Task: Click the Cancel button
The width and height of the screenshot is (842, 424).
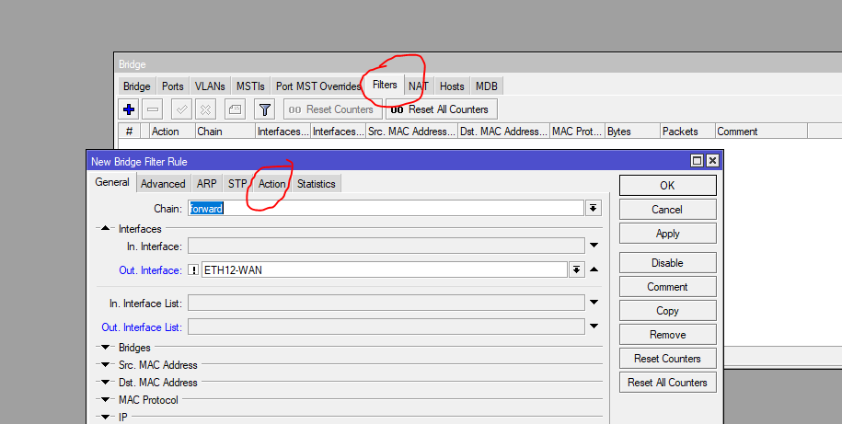Action: 667,210
